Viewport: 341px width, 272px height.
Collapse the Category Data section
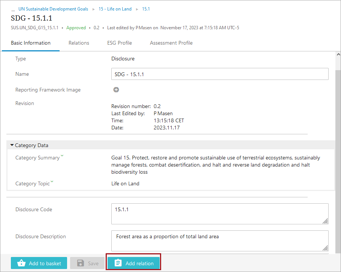pos(12,145)
